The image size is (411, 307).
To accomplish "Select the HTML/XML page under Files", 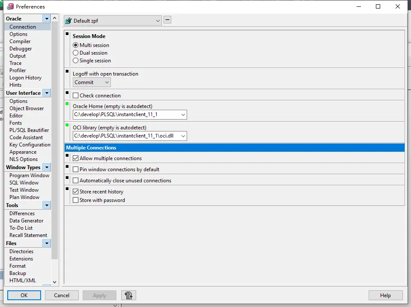I will pos(23,281).
